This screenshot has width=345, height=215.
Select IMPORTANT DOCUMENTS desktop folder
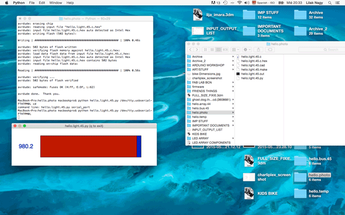click(249, 31)
